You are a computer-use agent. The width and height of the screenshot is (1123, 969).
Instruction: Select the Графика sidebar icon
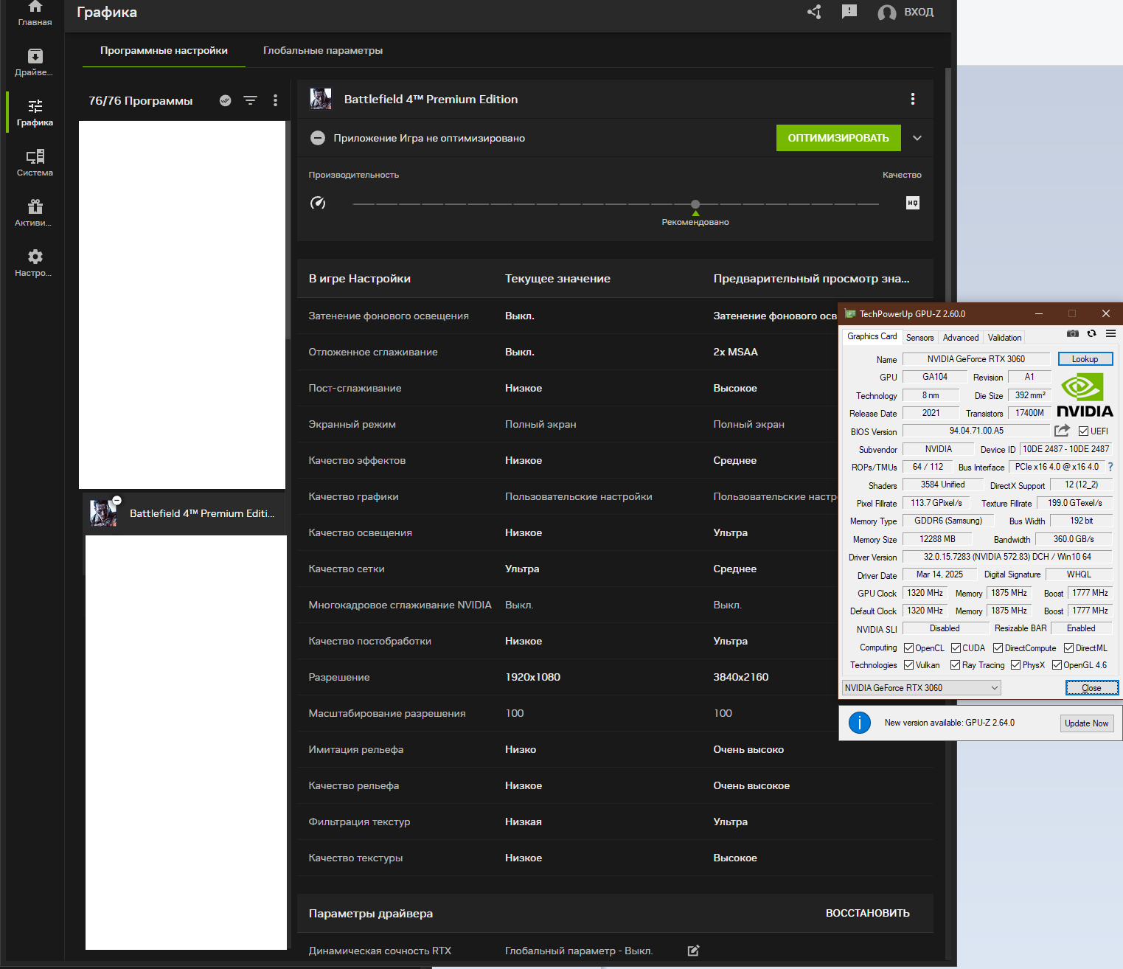click(35, 106)
